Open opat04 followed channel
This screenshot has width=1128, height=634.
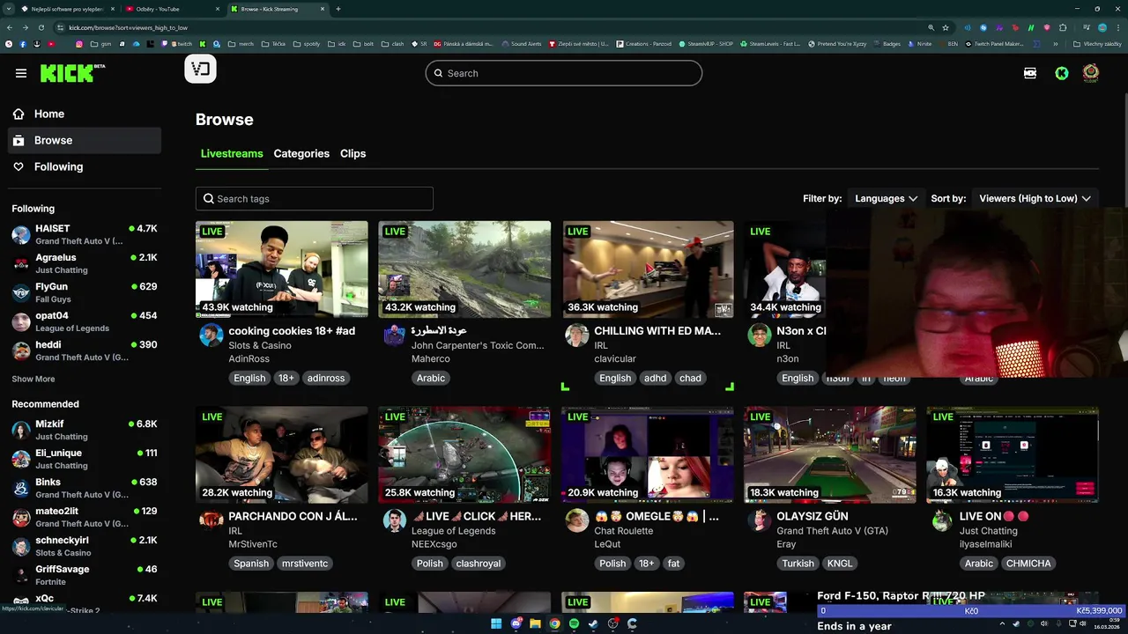coord(85,321)
